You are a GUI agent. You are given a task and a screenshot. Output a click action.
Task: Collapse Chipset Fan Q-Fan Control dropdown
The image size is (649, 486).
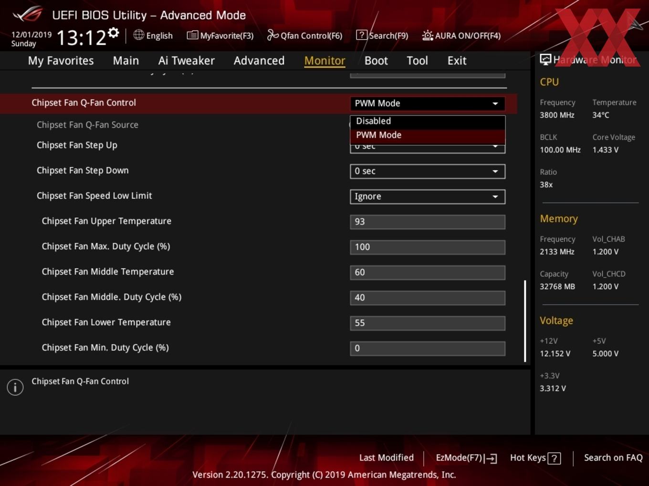point(428,103)
